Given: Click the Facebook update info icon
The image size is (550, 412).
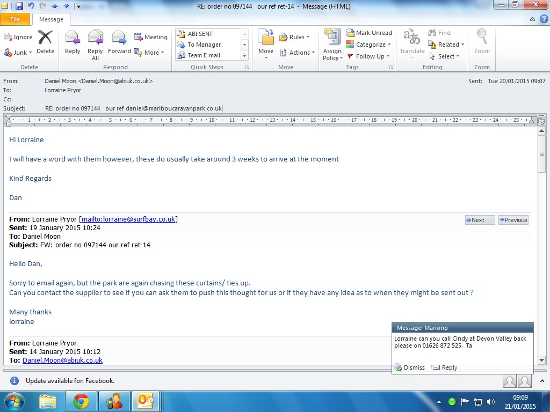Looking at the screenshot, I should coord(15,381).
